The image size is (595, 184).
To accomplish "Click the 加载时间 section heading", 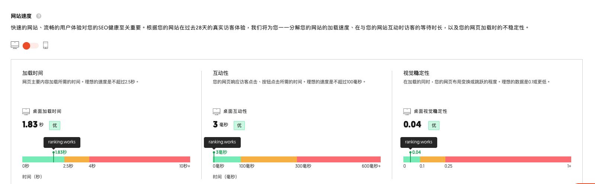I will point(33,73).
